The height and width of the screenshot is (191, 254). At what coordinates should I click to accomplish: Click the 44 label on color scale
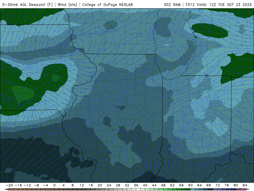[154, 185]
